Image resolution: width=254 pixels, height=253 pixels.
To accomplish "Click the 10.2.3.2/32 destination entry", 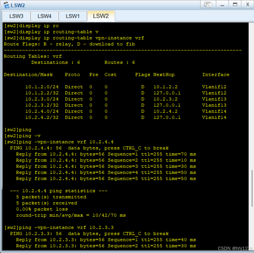I will pyautogui.click(x=42, y=105).
